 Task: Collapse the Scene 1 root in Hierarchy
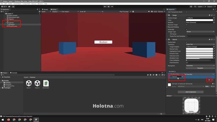coord(4,14)
